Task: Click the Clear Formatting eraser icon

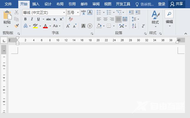Action: pos(70,19)
